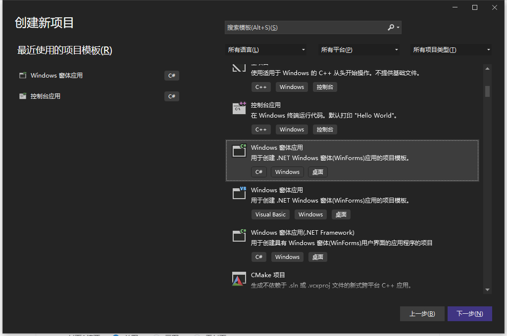Viewport: 507px width, 336px height.
Task: Select the 控制台应用 C++ template title
Action: pyautogui.click(x=266, y=105)
